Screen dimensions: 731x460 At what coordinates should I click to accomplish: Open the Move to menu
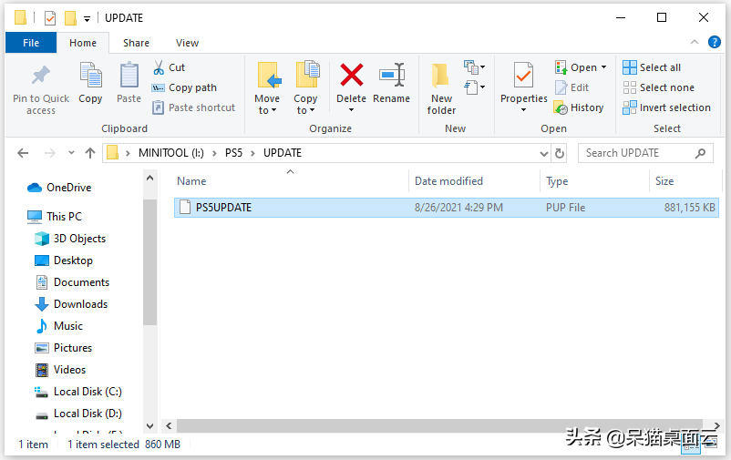click(x=267, y=88)
